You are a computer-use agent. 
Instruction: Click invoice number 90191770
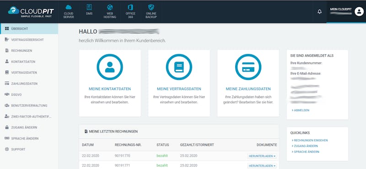[122, 156]
